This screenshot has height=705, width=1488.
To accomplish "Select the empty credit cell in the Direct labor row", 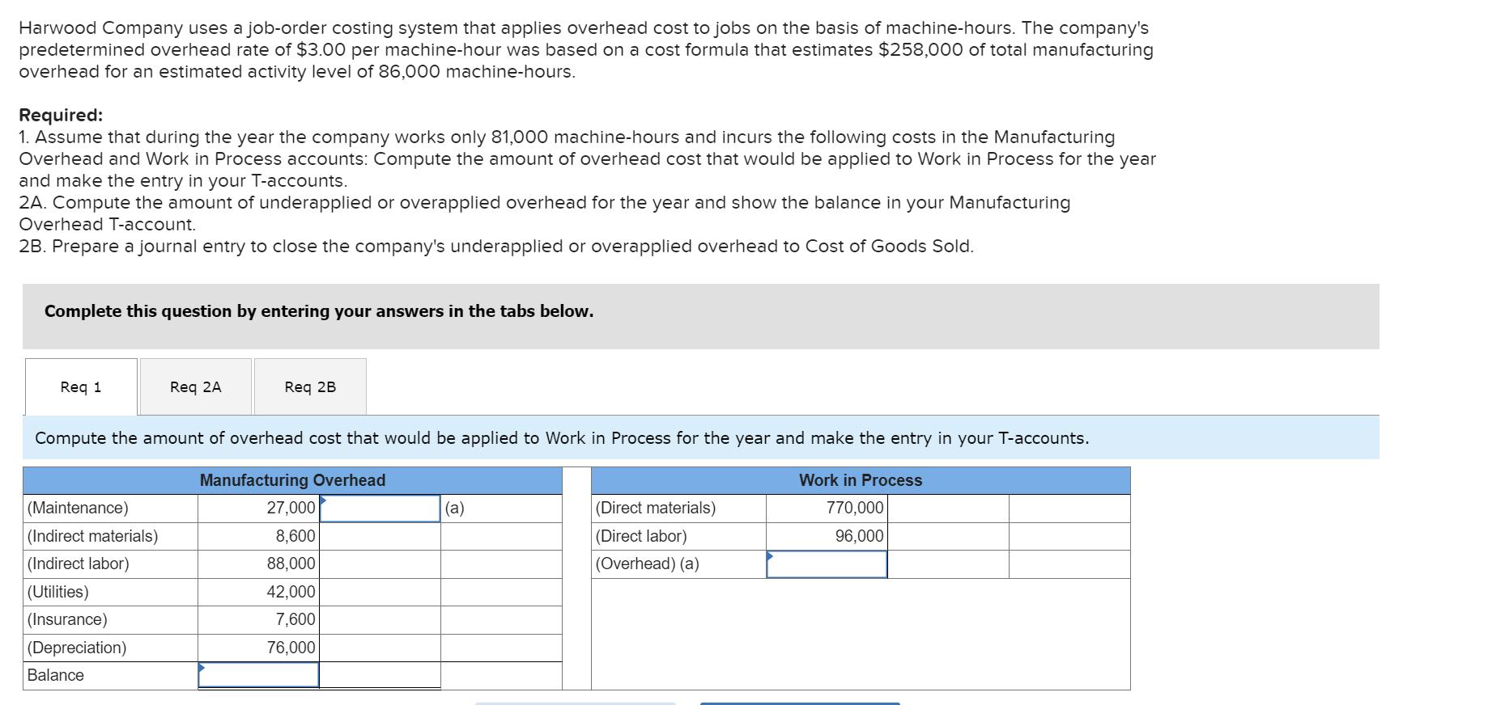I will pos(948,536).
